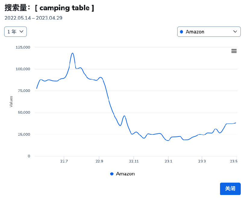Open the chart hamburger menu icon
Viewport: 245px width, 198px height.
(x=234, y=51)
